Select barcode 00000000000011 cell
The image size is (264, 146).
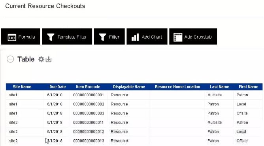[x=89, y=122]
